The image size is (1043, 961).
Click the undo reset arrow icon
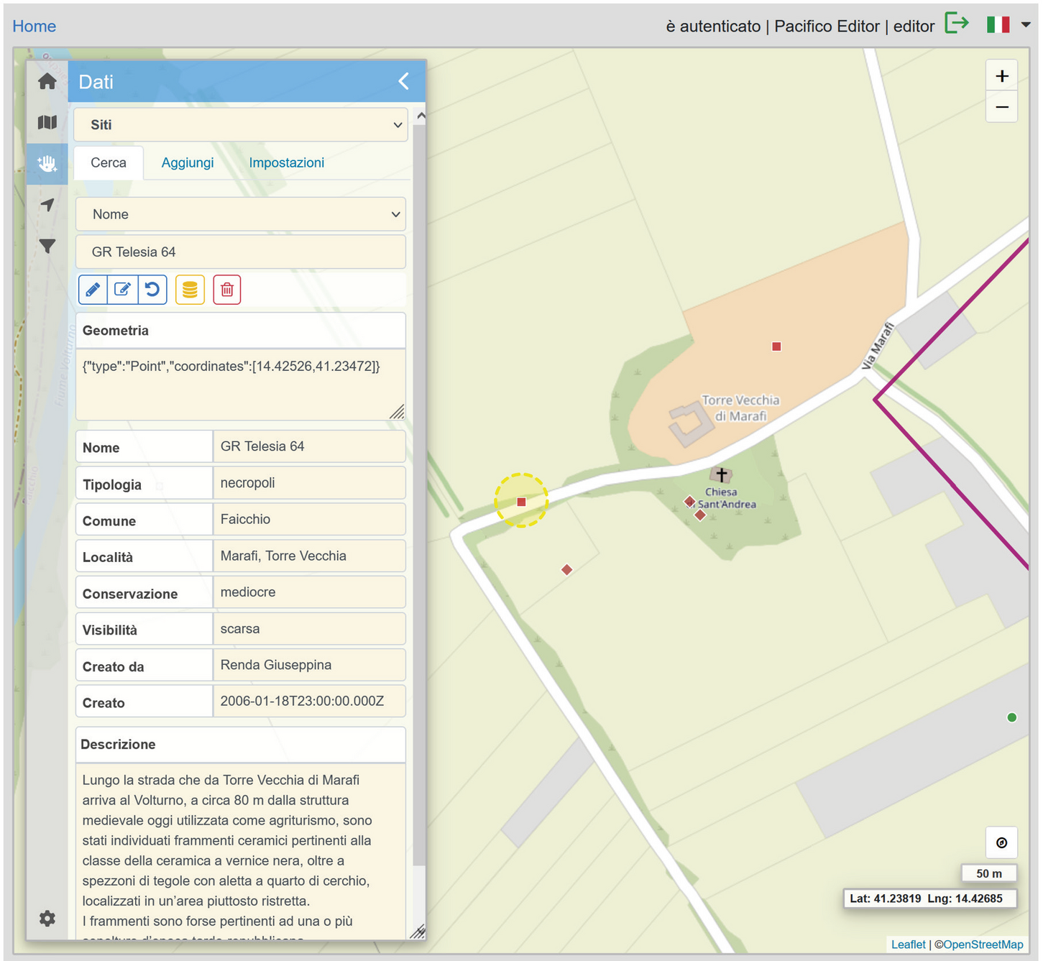tap(152, 290)
